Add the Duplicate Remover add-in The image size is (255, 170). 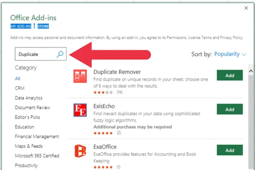(x=229, y=75)
